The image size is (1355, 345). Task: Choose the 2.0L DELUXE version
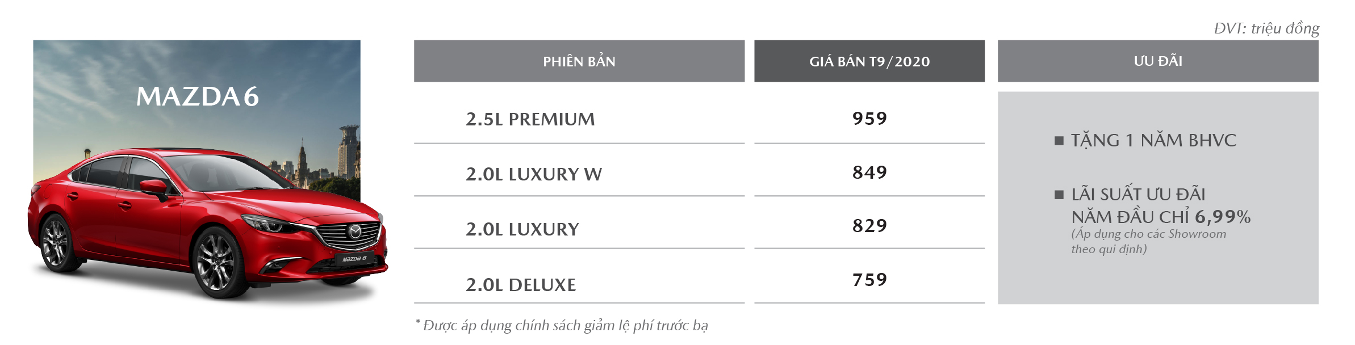579,284
